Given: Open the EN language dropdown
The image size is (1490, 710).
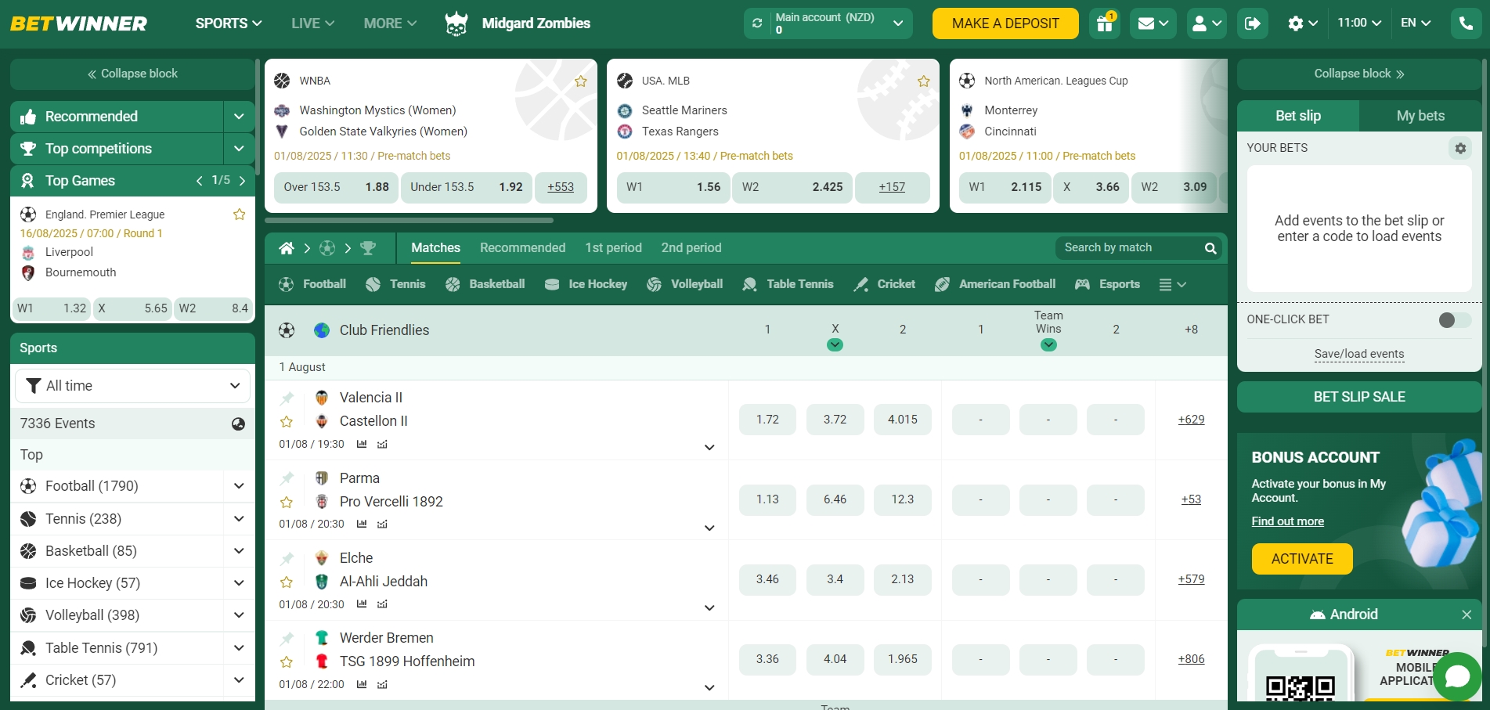Looking at the screenshot, I should 1416,23.
